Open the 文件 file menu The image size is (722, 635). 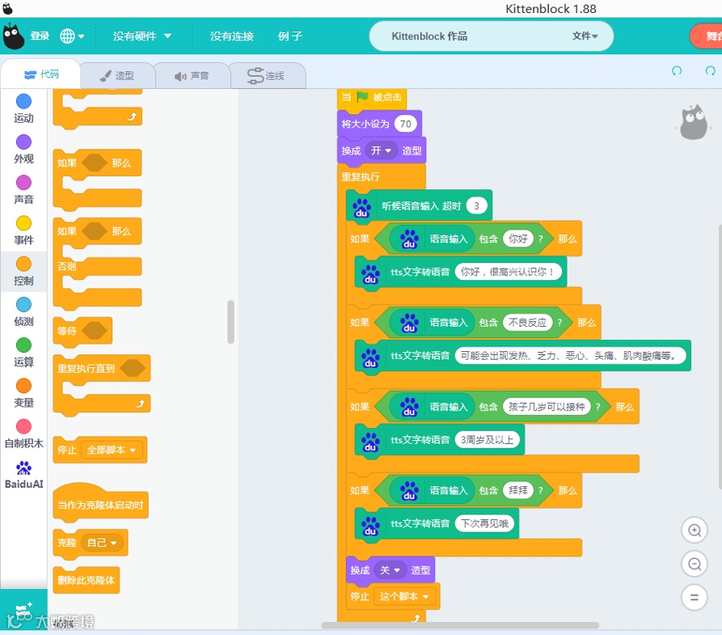point(585,36)
